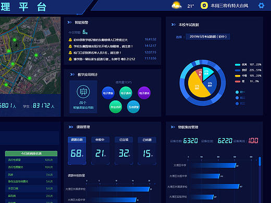
Task: Click the disease row showing 10人次
Action: point(31,167)
